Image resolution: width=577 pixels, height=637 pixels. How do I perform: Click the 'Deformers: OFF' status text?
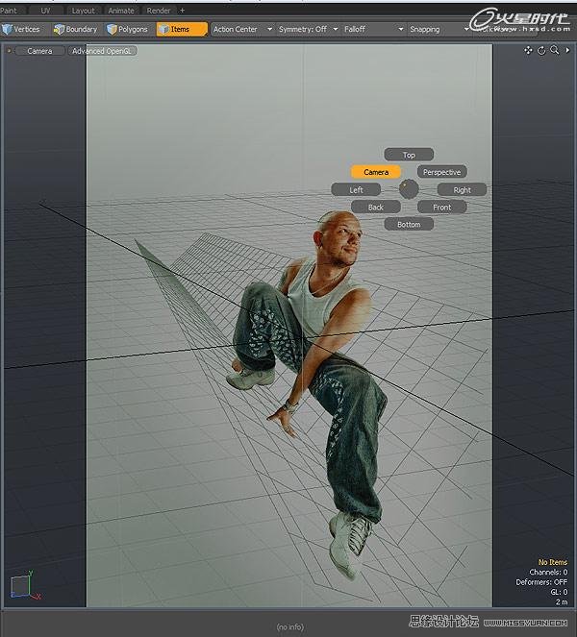pyautogui.click(x=541, y=582)
